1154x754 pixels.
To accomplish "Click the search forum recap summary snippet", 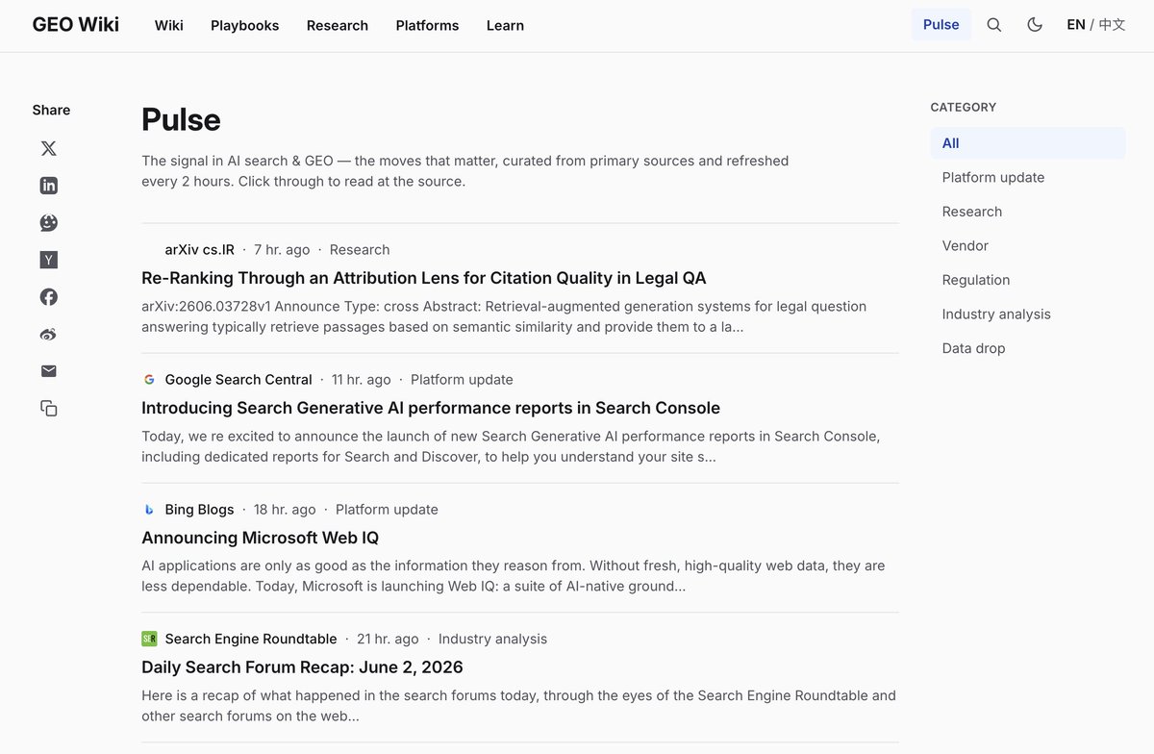I will coord(518,705).
